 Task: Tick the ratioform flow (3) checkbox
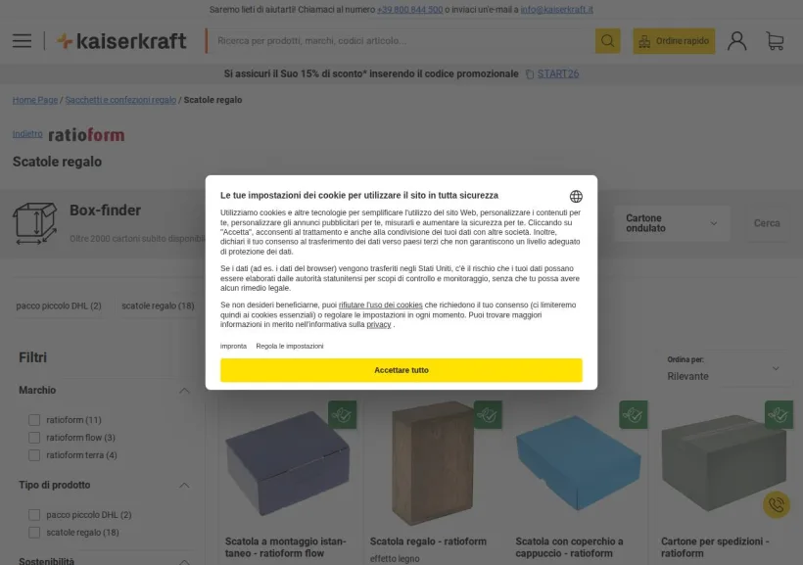click(34, 438)
